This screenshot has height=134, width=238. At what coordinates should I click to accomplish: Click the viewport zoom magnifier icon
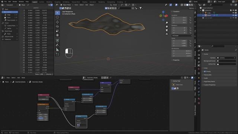coord(167,23)
